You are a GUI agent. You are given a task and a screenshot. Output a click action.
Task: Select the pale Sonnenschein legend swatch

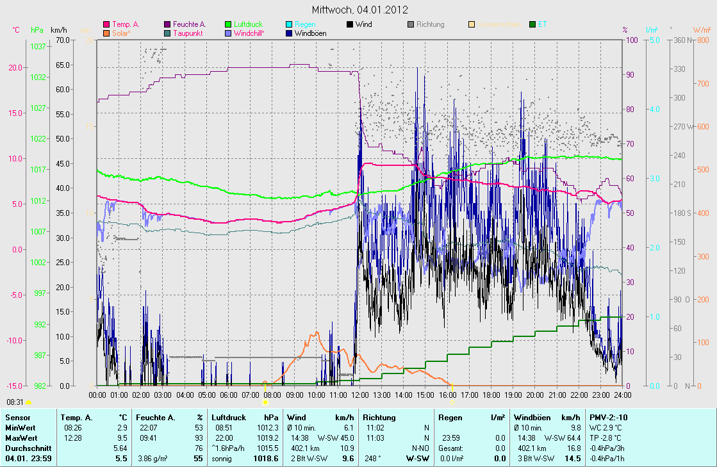point(472,24)
